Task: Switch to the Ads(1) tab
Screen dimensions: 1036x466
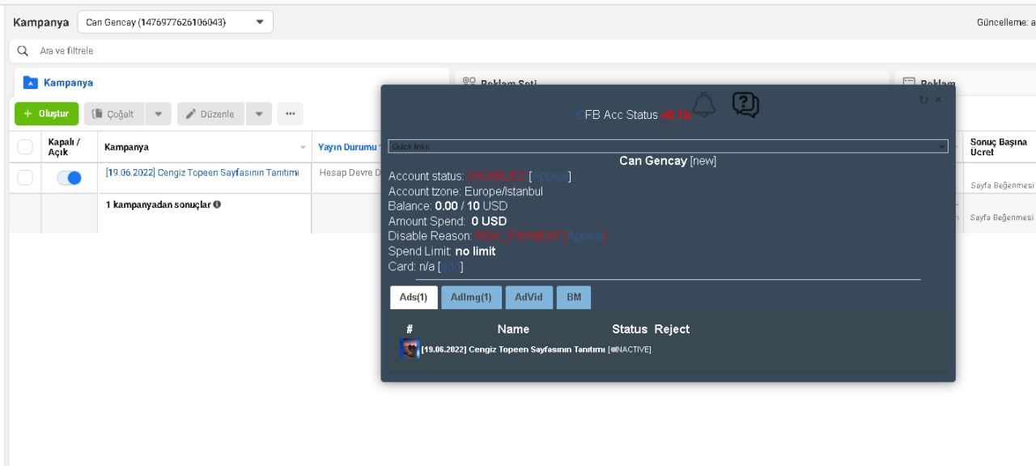Action: point(414,297)
